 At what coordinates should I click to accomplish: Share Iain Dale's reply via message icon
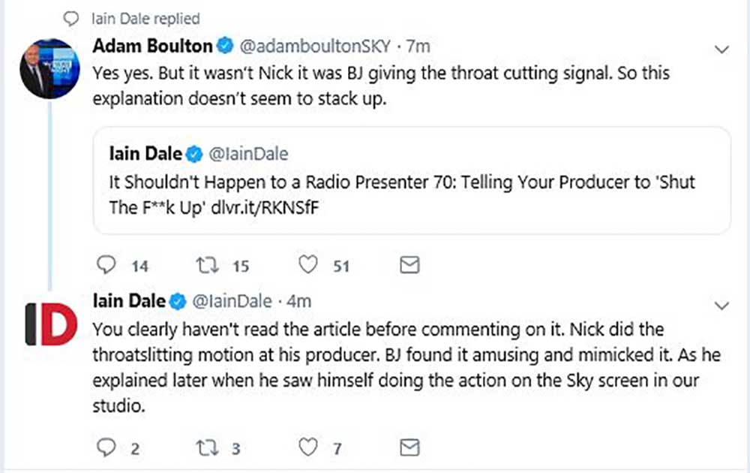coord(409,448)
